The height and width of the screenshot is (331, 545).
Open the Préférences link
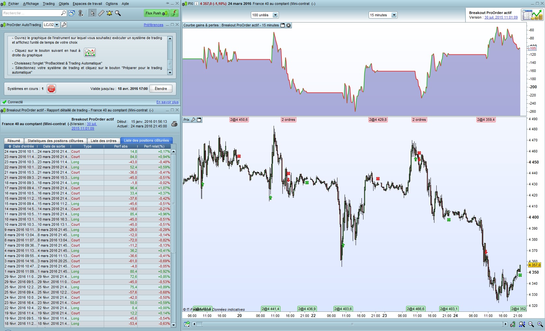154,25
